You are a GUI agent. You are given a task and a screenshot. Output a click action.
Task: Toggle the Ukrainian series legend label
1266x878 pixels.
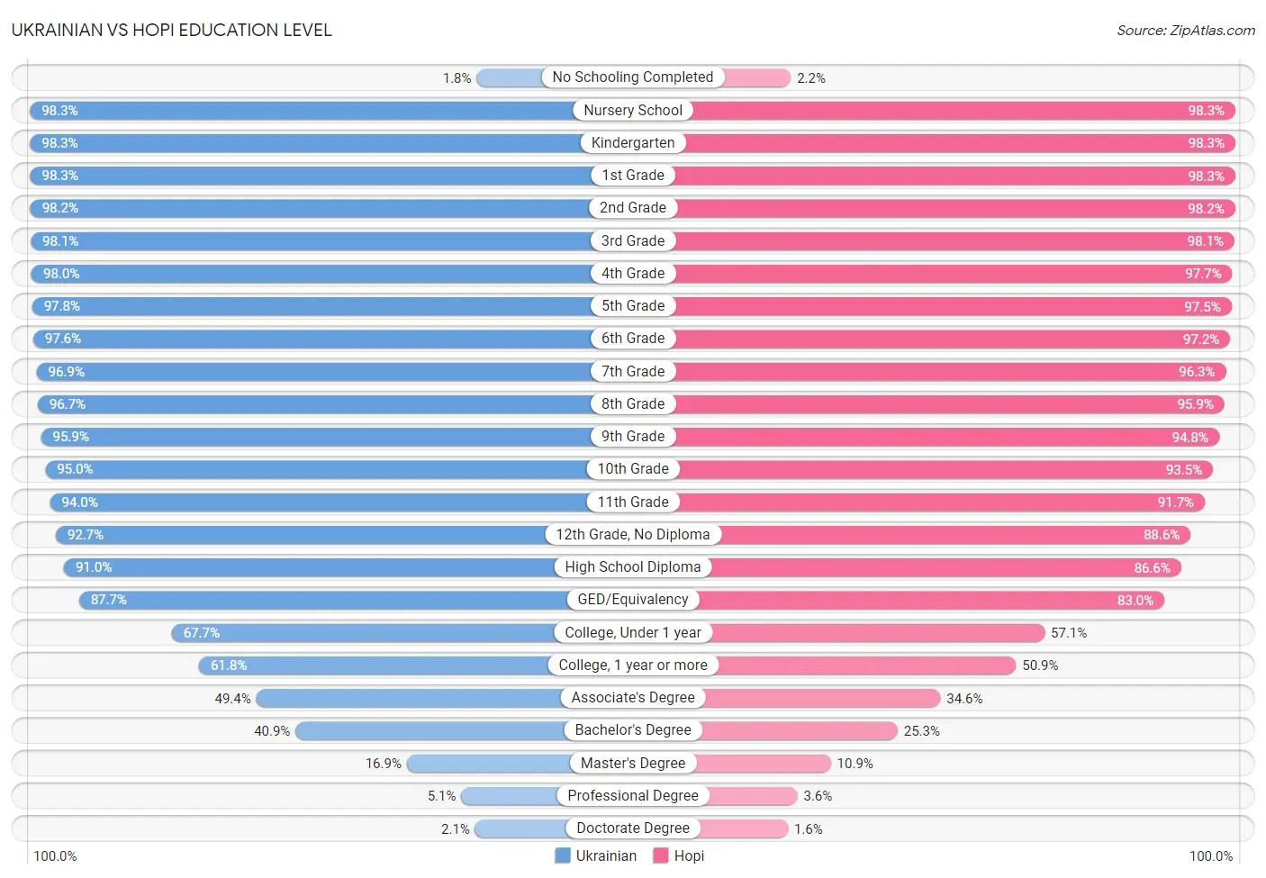point(606,855)
